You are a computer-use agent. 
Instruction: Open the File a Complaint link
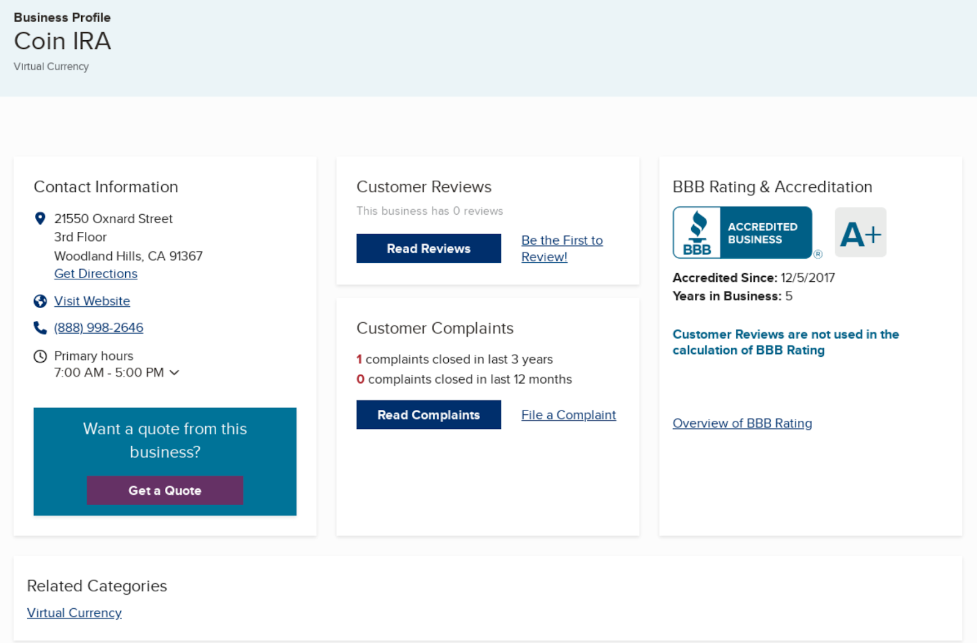click(x=568, y=415)
